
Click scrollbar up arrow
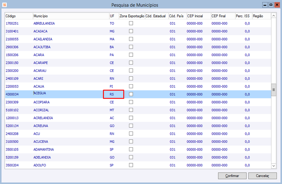click(x=274, y=16)
